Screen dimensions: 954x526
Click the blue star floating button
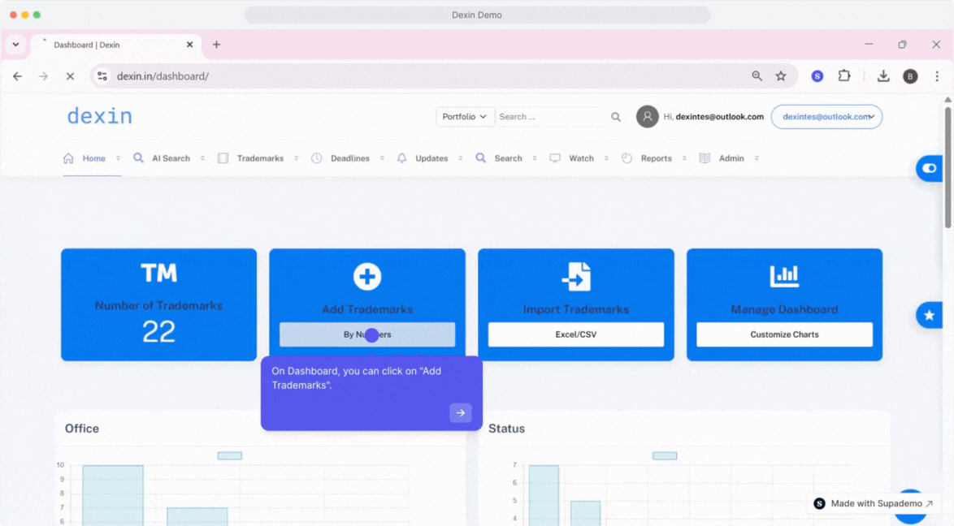(929, 315)
